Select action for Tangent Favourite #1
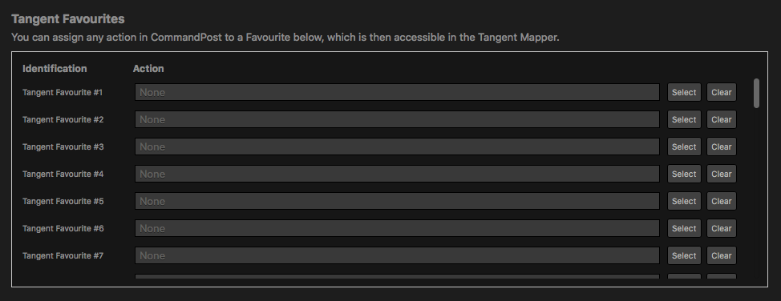Screen dimensions: 781x301 pyautogui.click(x=684, y=92)
